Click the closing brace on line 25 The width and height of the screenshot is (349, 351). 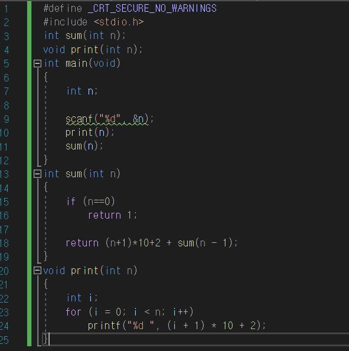tap(45, 339)
